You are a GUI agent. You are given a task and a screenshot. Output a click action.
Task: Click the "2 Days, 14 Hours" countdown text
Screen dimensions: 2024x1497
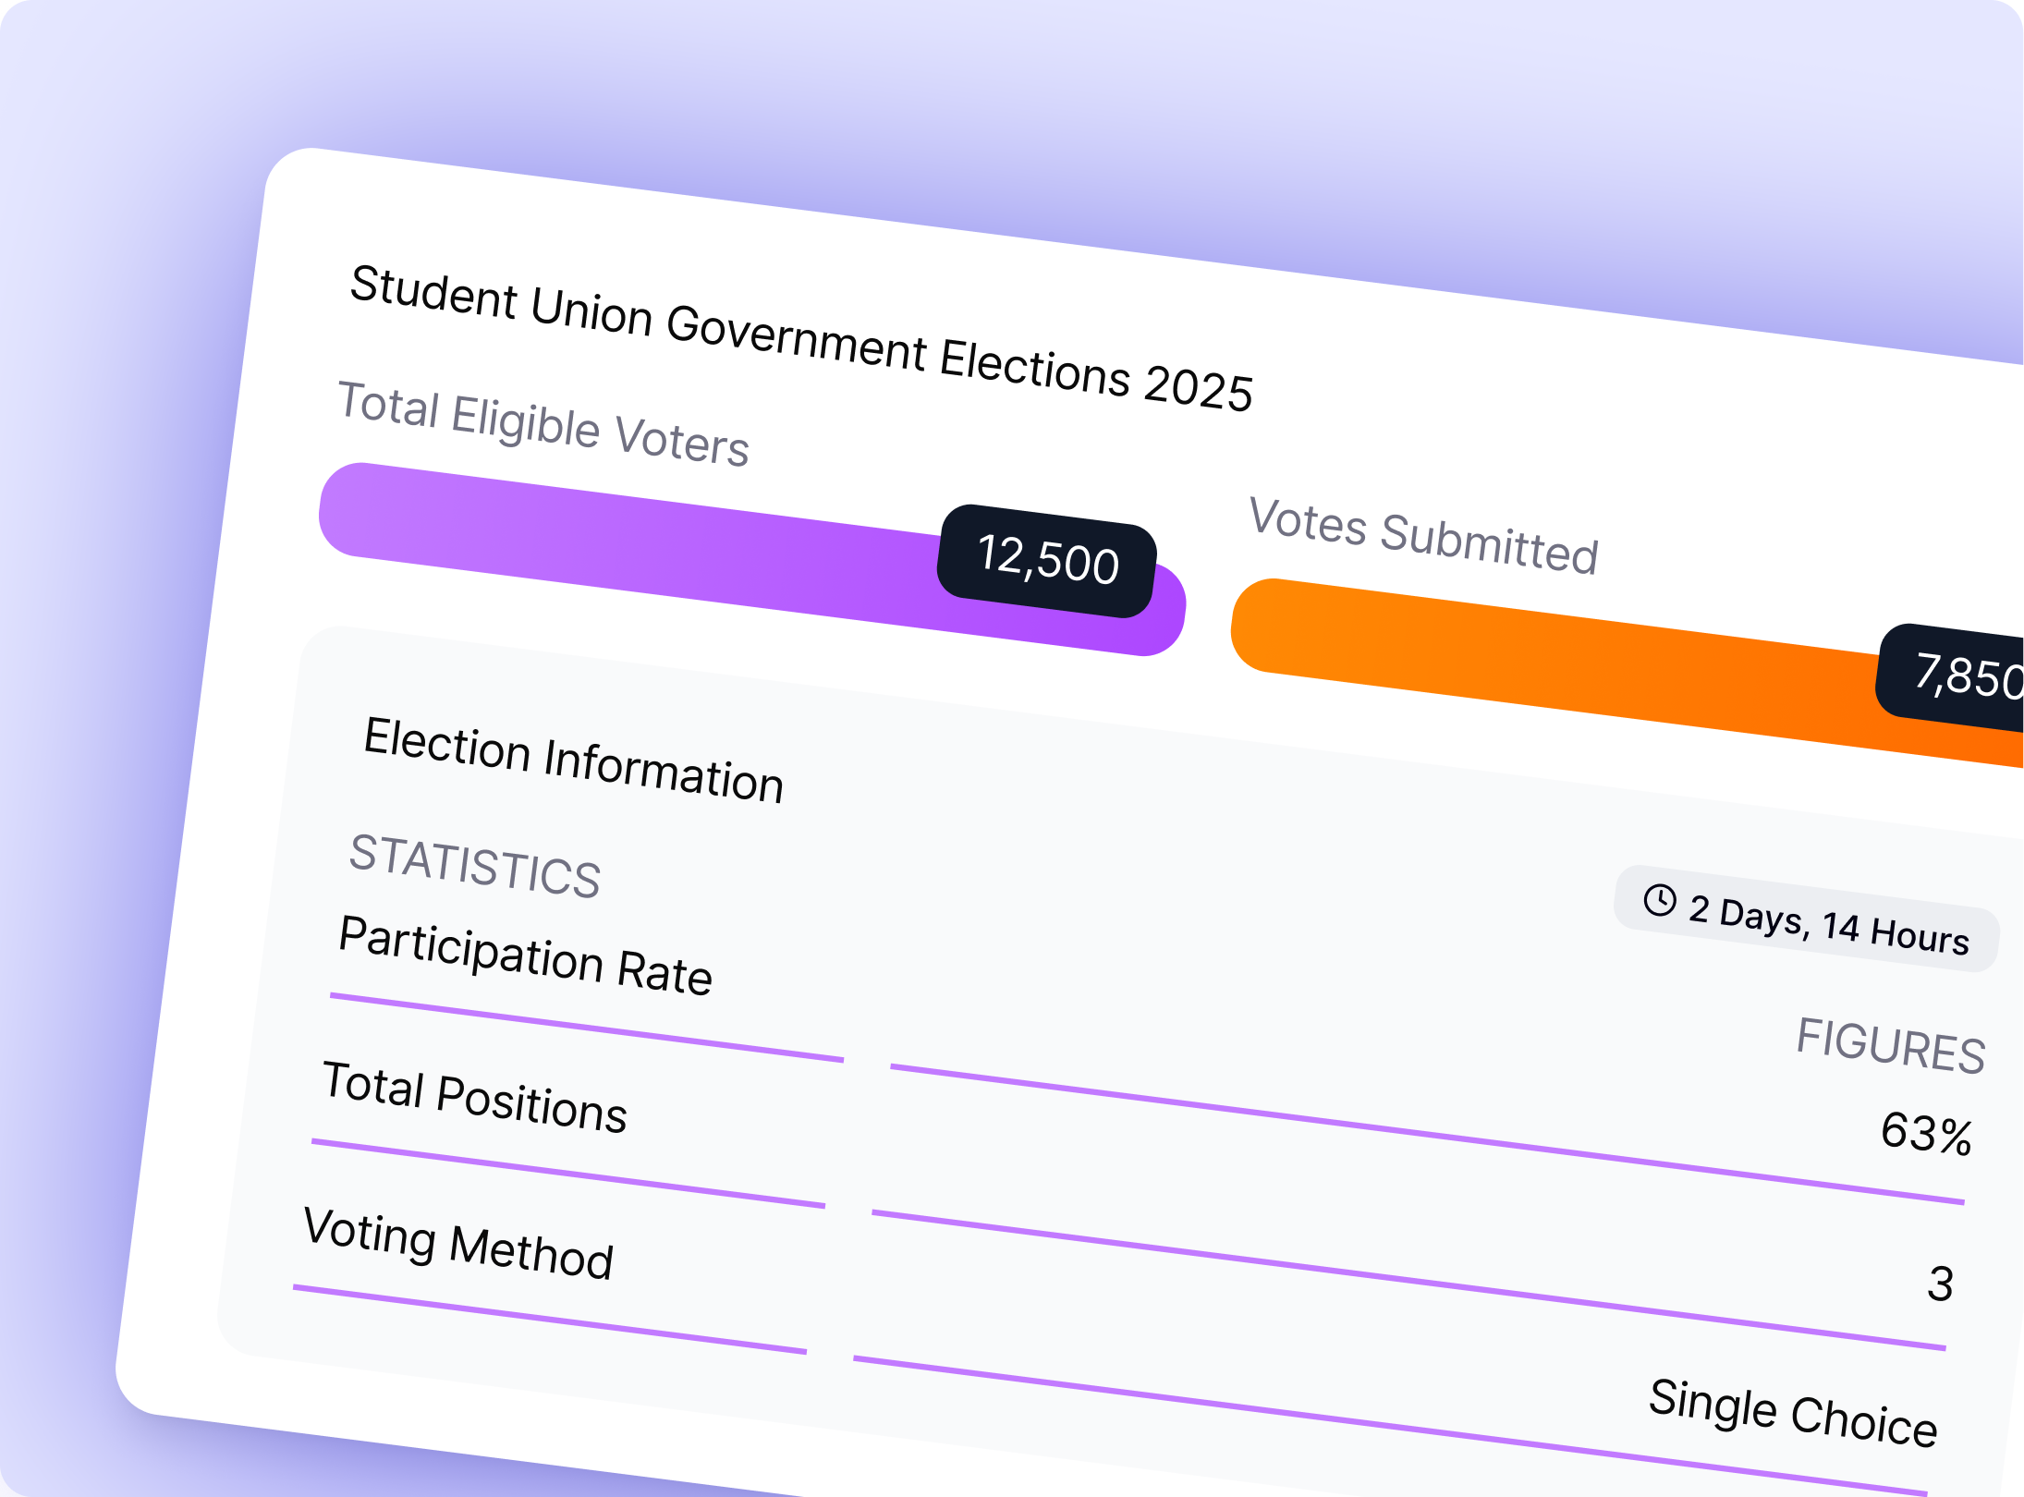coord(1828,925)
